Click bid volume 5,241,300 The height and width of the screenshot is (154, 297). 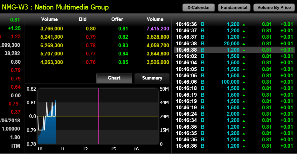[x=52, y=37]
